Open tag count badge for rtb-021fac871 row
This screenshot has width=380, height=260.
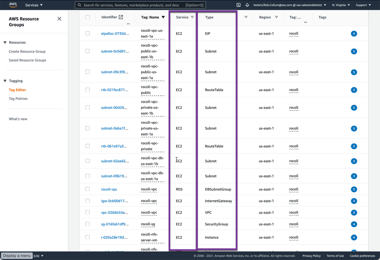click(x=354, y=90)
